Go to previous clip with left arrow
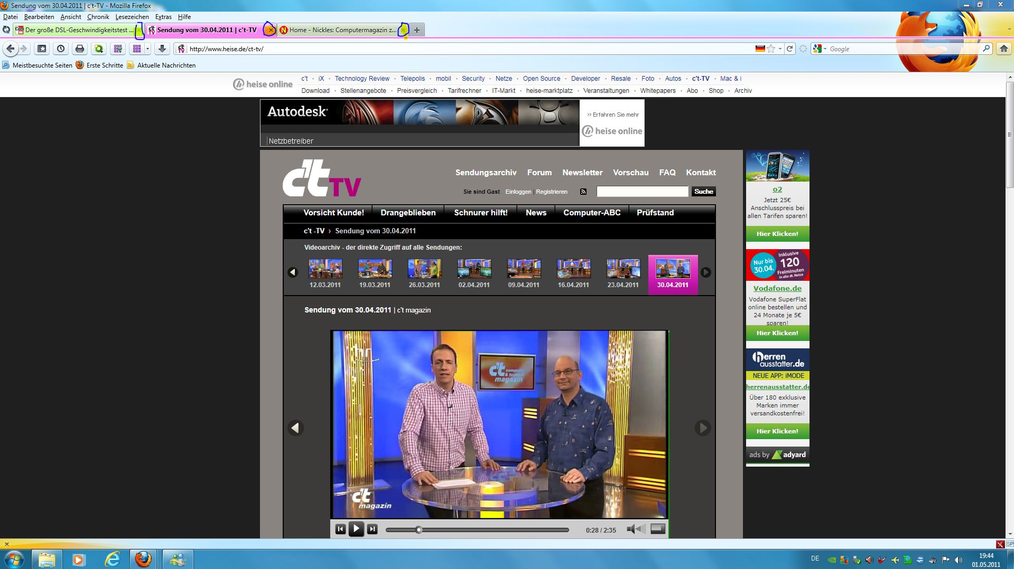This screenshot has height=569, width=1014. pos(295,428)
